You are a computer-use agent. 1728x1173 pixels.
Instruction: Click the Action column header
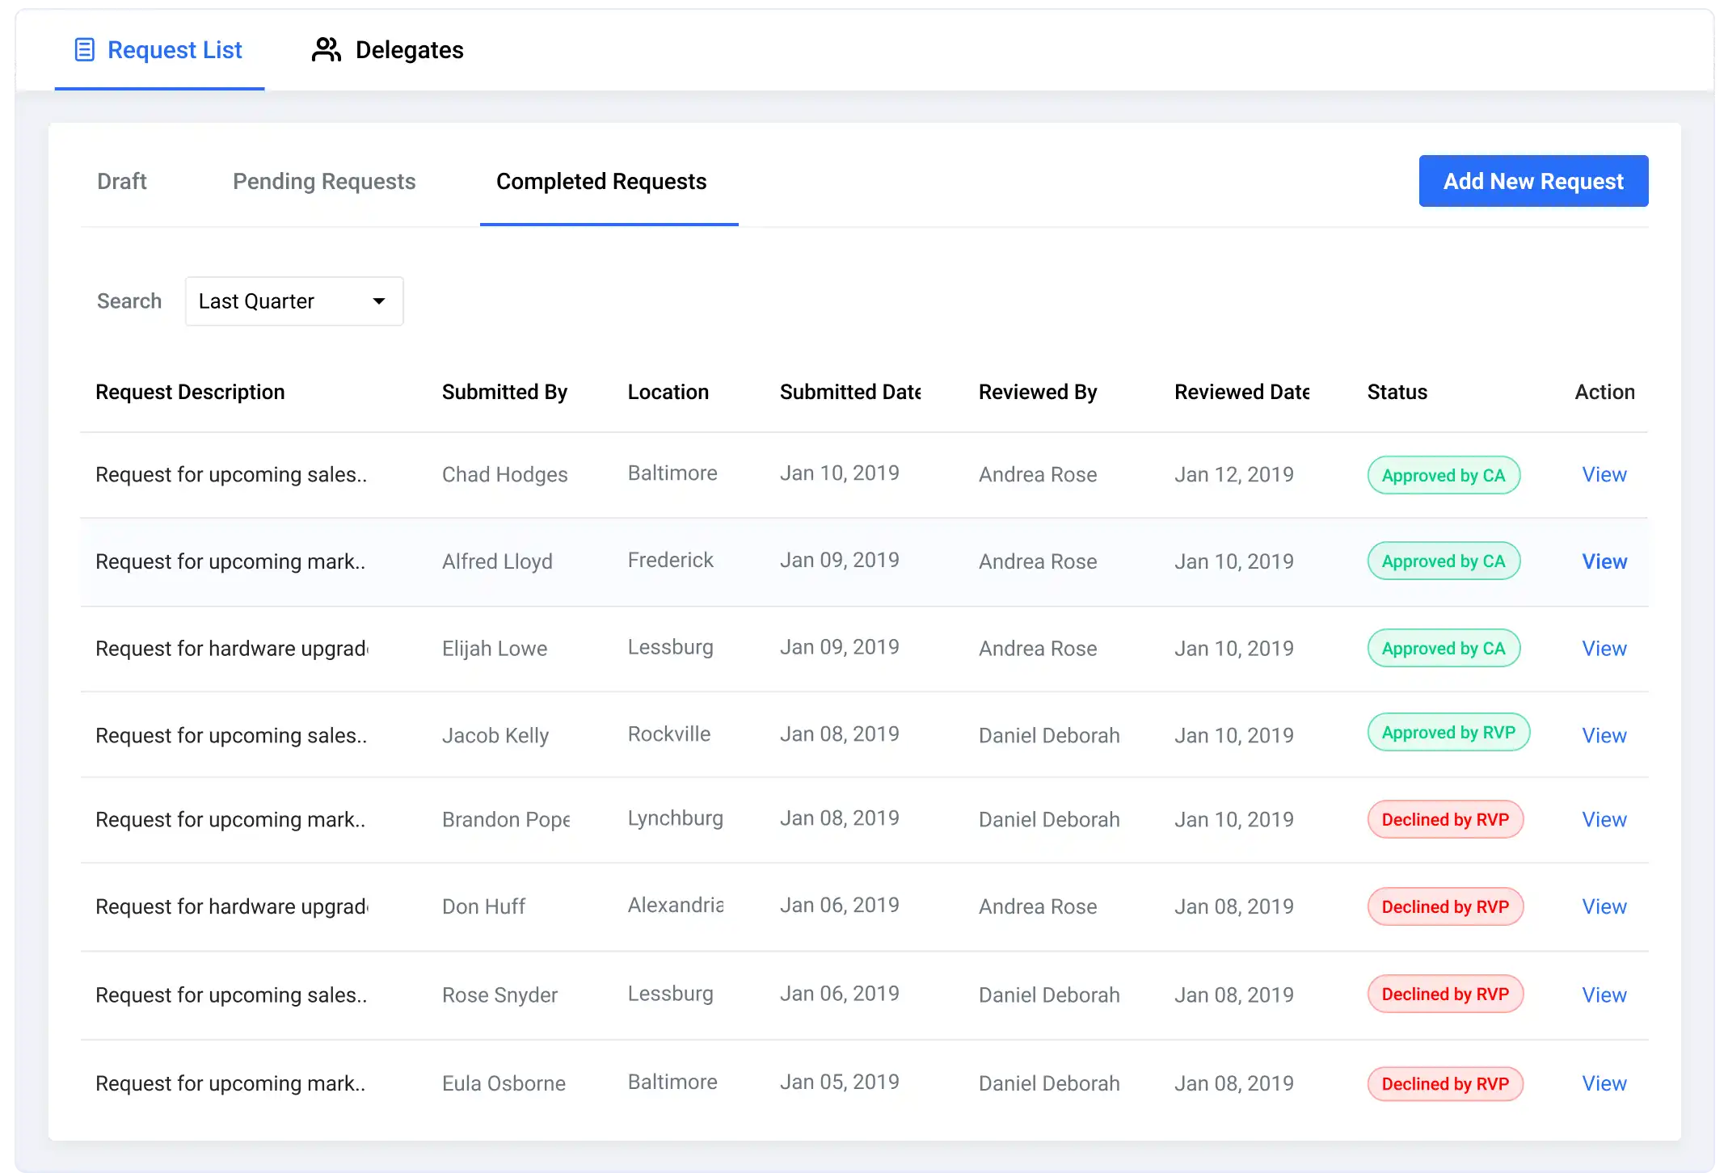tap(1604, 392)
